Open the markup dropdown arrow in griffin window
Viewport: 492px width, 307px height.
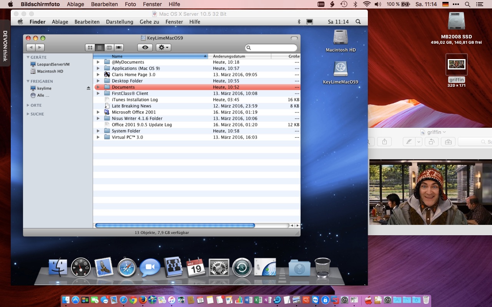click(x=419, y=142)
